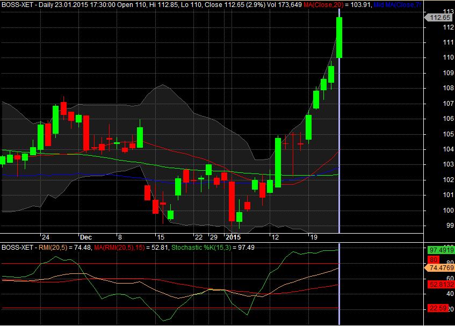Click the 40 label on indicator axis
The image size is (455, 326).
450,294
